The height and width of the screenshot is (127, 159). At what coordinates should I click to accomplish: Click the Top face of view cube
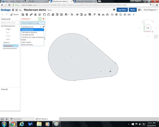click(x=148, y=28)
